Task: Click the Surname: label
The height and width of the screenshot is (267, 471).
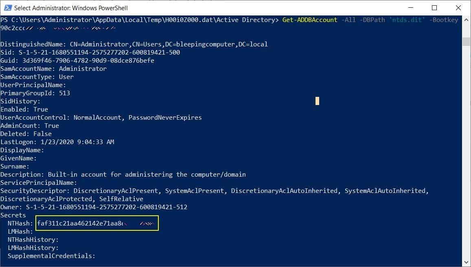Action: pos(15,166)
